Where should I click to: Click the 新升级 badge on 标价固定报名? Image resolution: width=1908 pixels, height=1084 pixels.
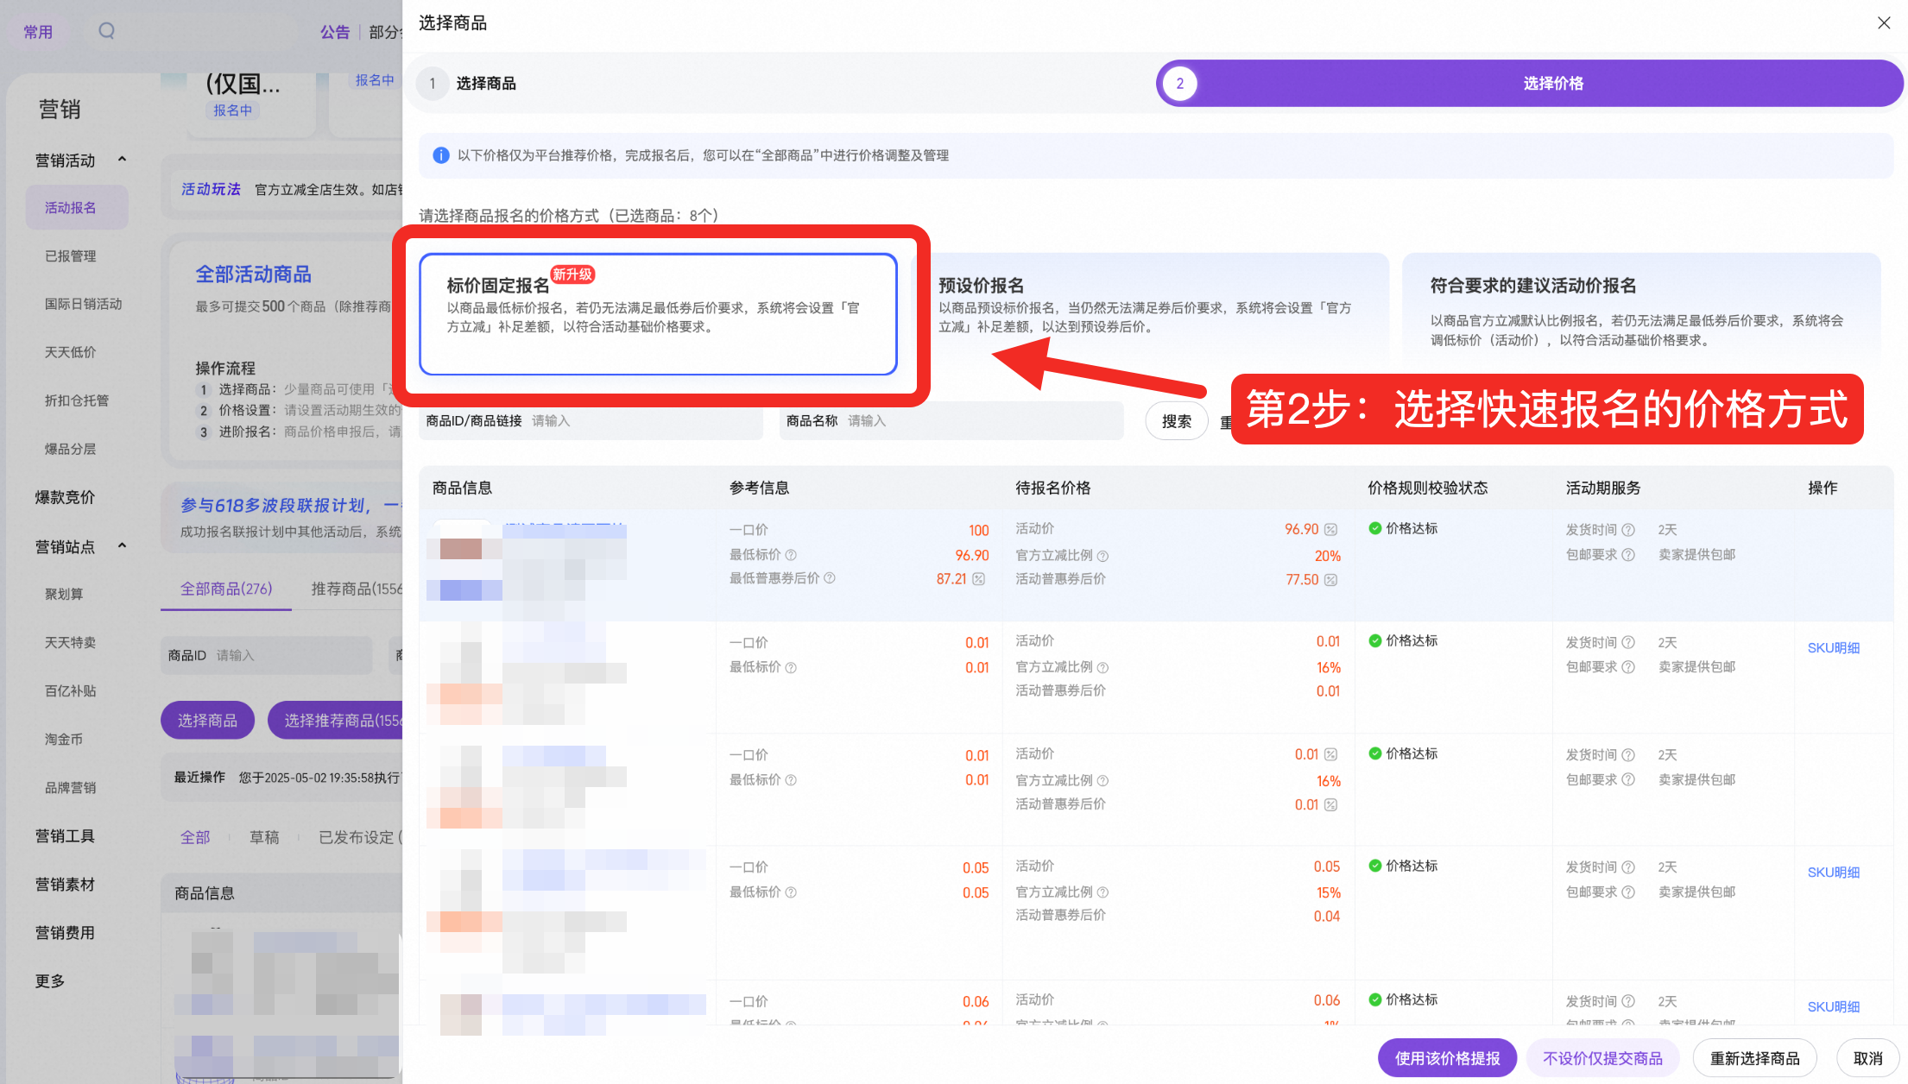click(573, 274)
